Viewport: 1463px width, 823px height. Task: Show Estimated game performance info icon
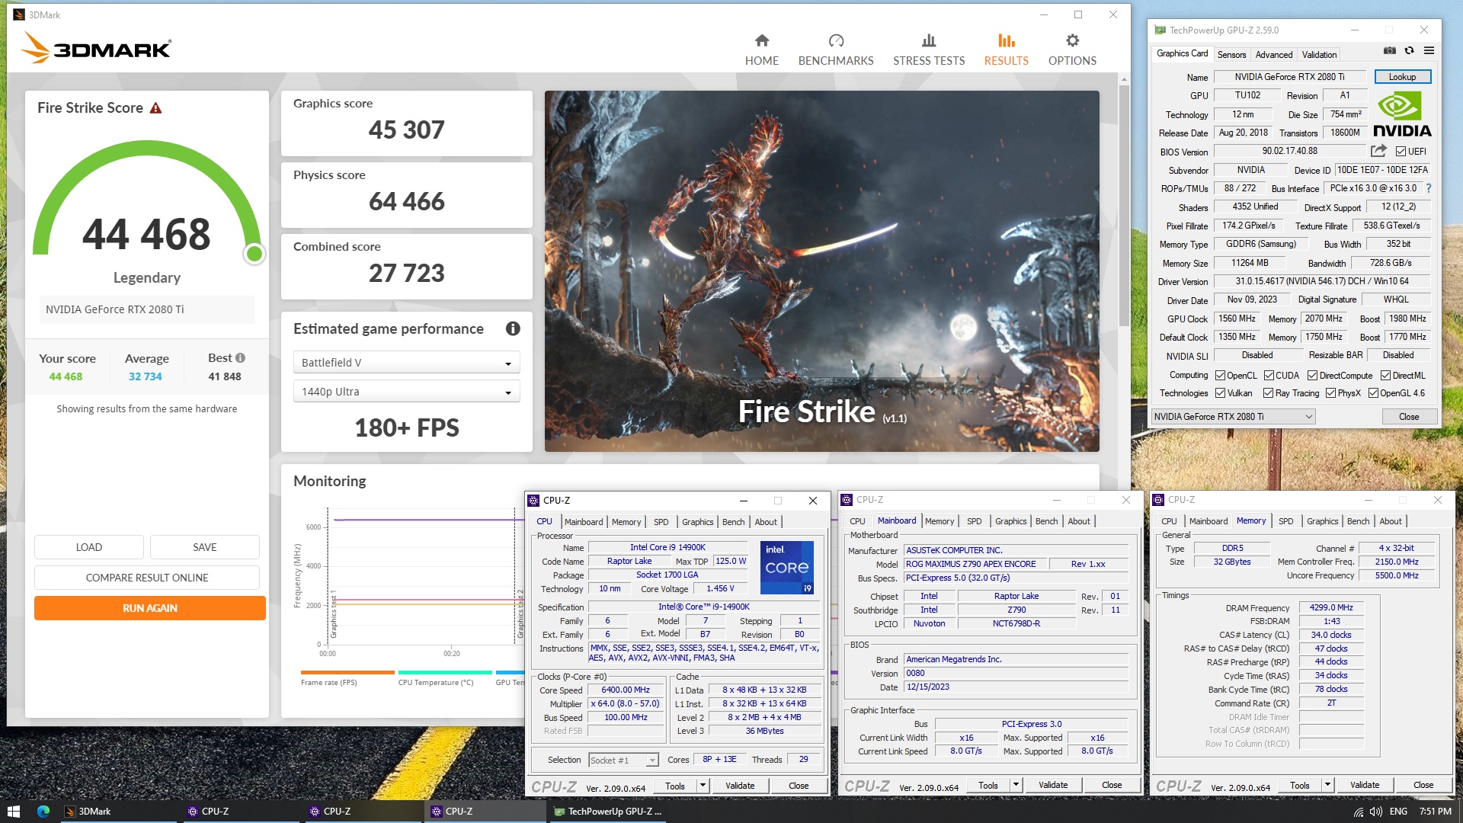[x=513, y=328]
